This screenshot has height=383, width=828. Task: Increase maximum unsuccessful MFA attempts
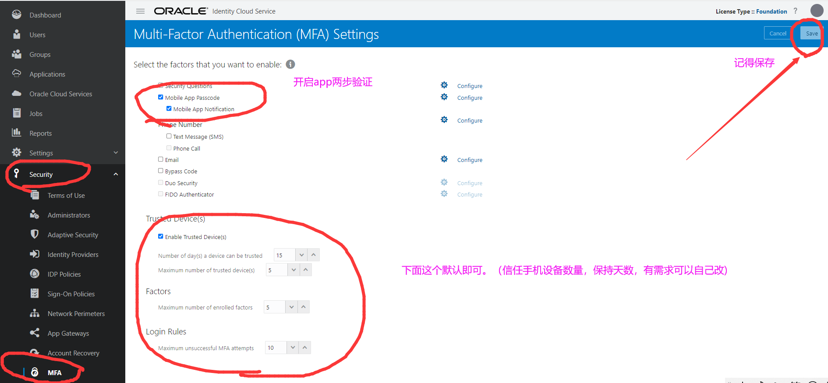pos(305,348)
